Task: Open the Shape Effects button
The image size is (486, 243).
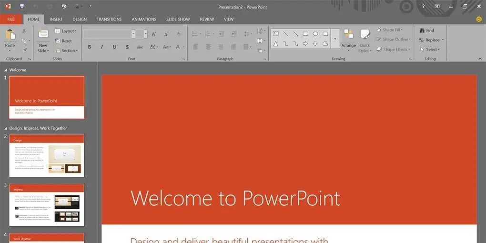Action: click(394, 49)
